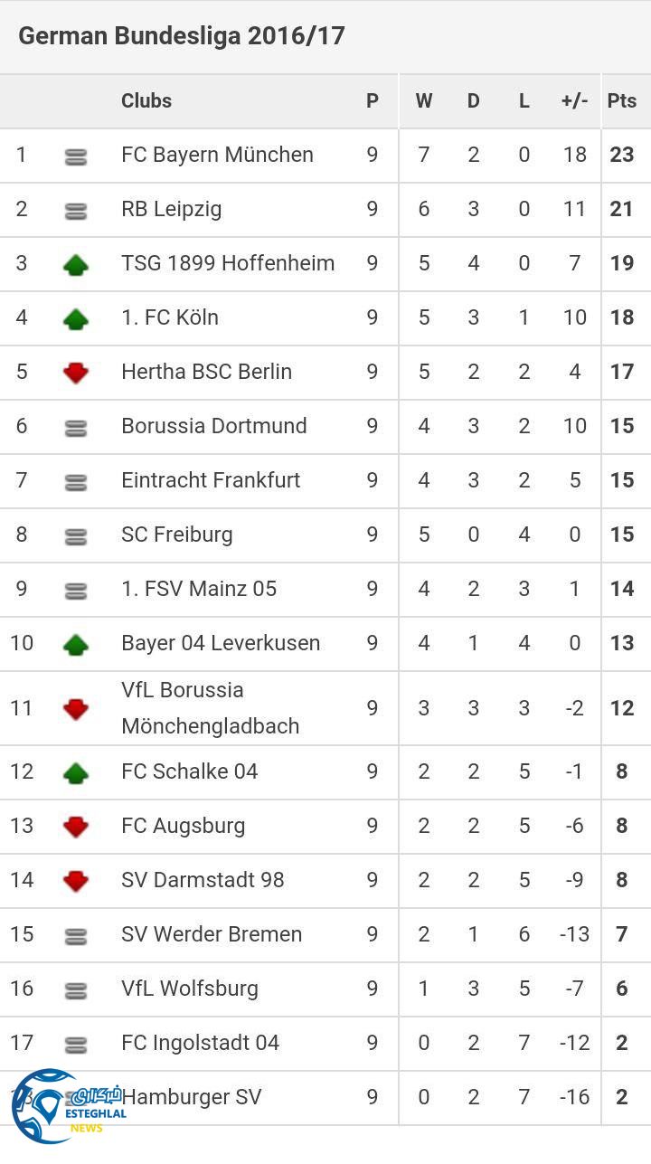Click red down arrow beside FC Augsburg

pyautogui.click(x=76, y=826)
